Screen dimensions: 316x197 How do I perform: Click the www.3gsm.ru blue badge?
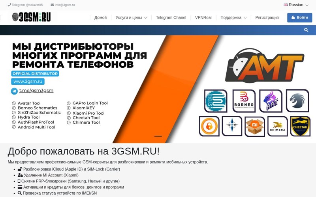pos(28,82)
